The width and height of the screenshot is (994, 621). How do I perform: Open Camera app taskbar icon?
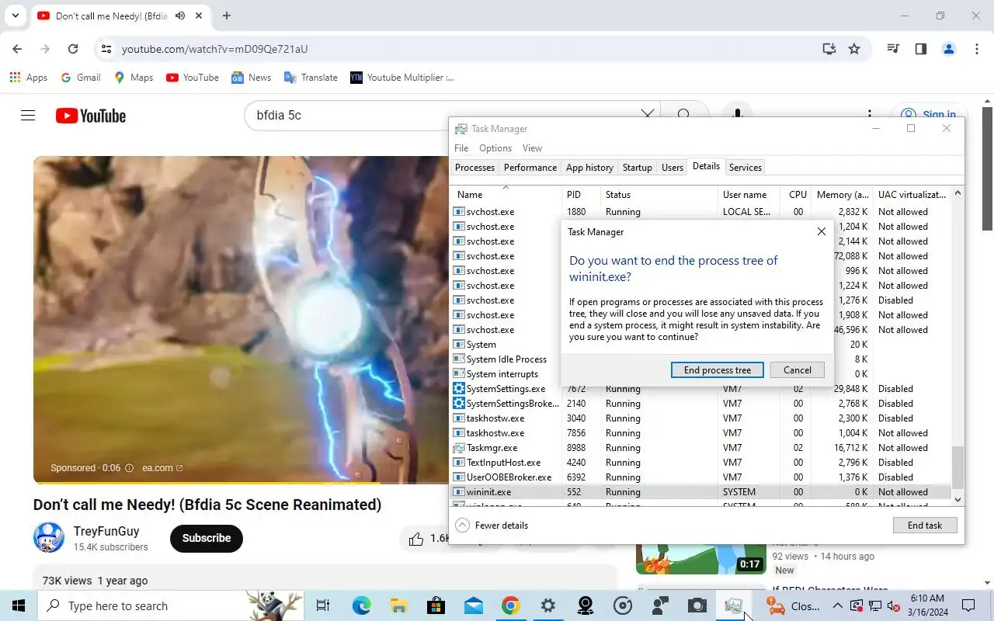[697, 605]
